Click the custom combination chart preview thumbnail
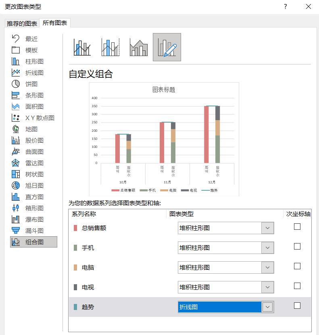 pyautogui.click(x=164, y=139)
